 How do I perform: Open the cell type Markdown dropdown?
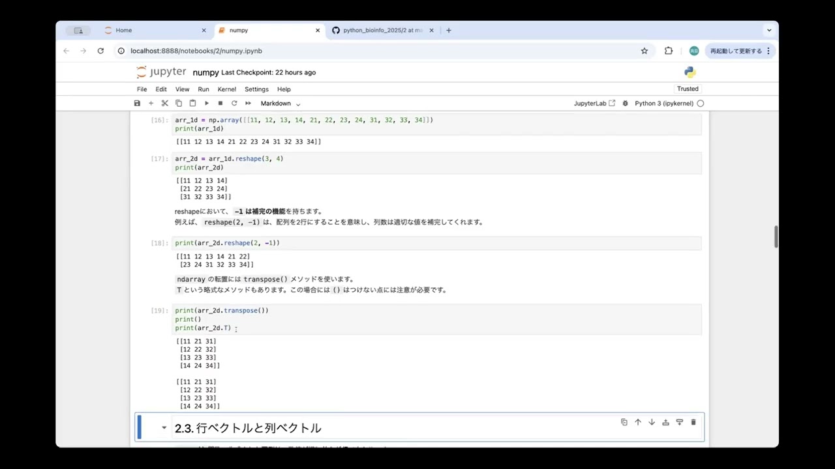(281, 104)
